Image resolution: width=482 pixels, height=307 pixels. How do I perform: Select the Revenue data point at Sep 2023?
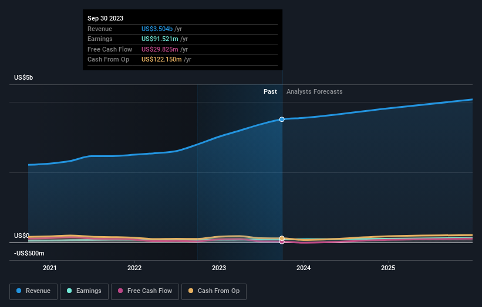click(282, 120)
